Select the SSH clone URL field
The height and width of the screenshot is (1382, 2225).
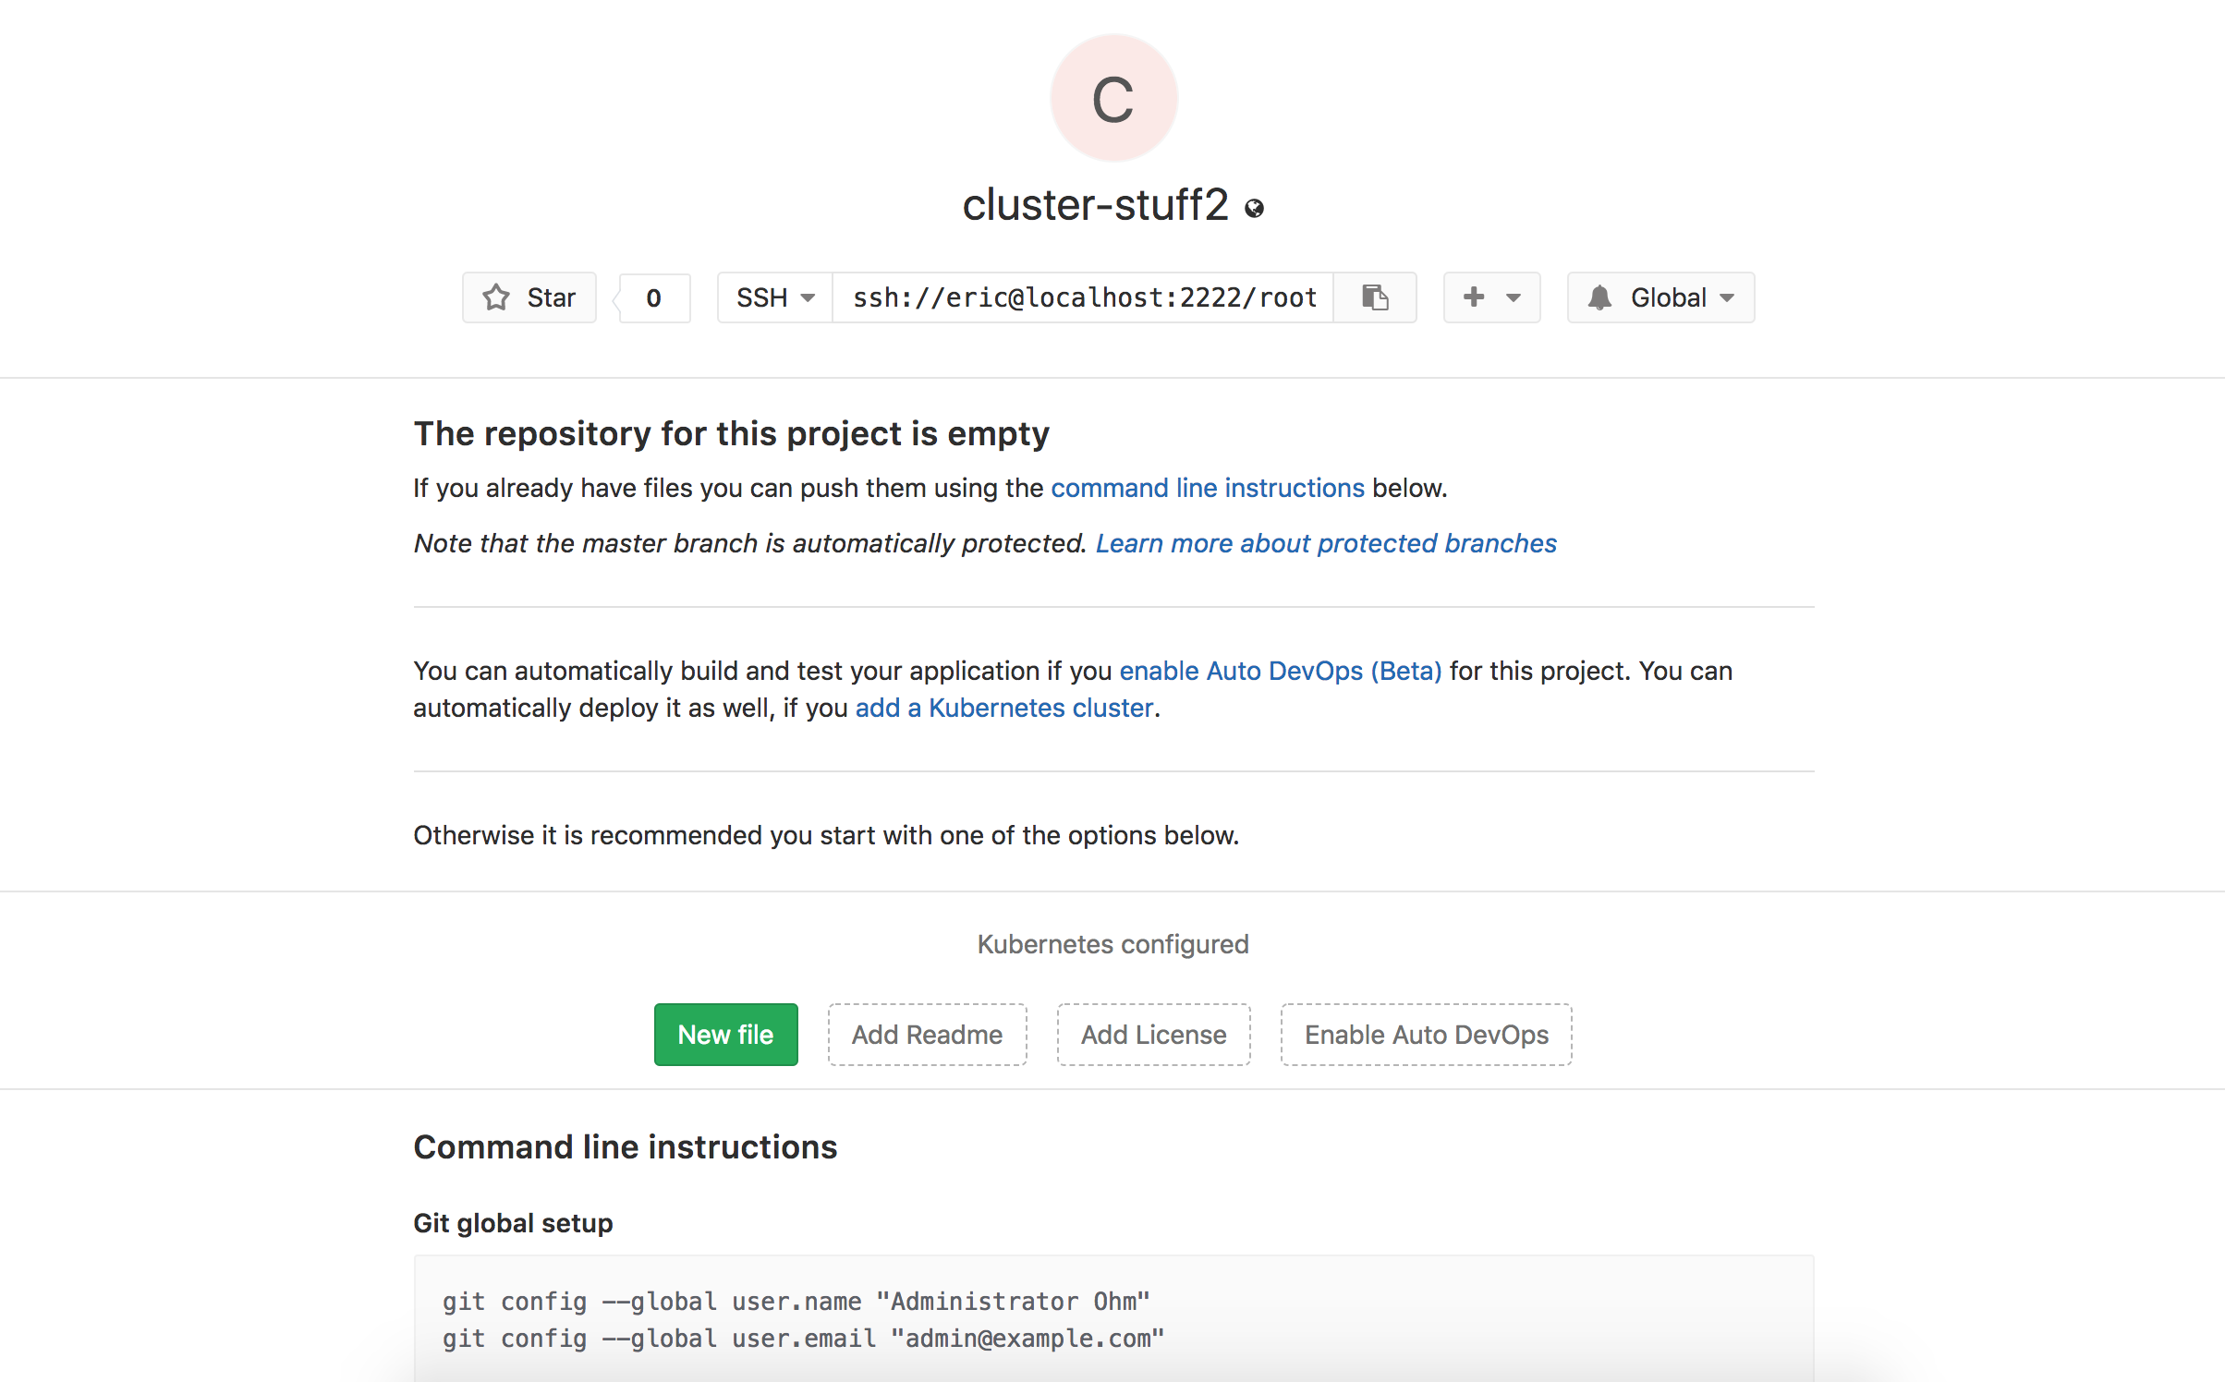click(x=1083, y=297)
